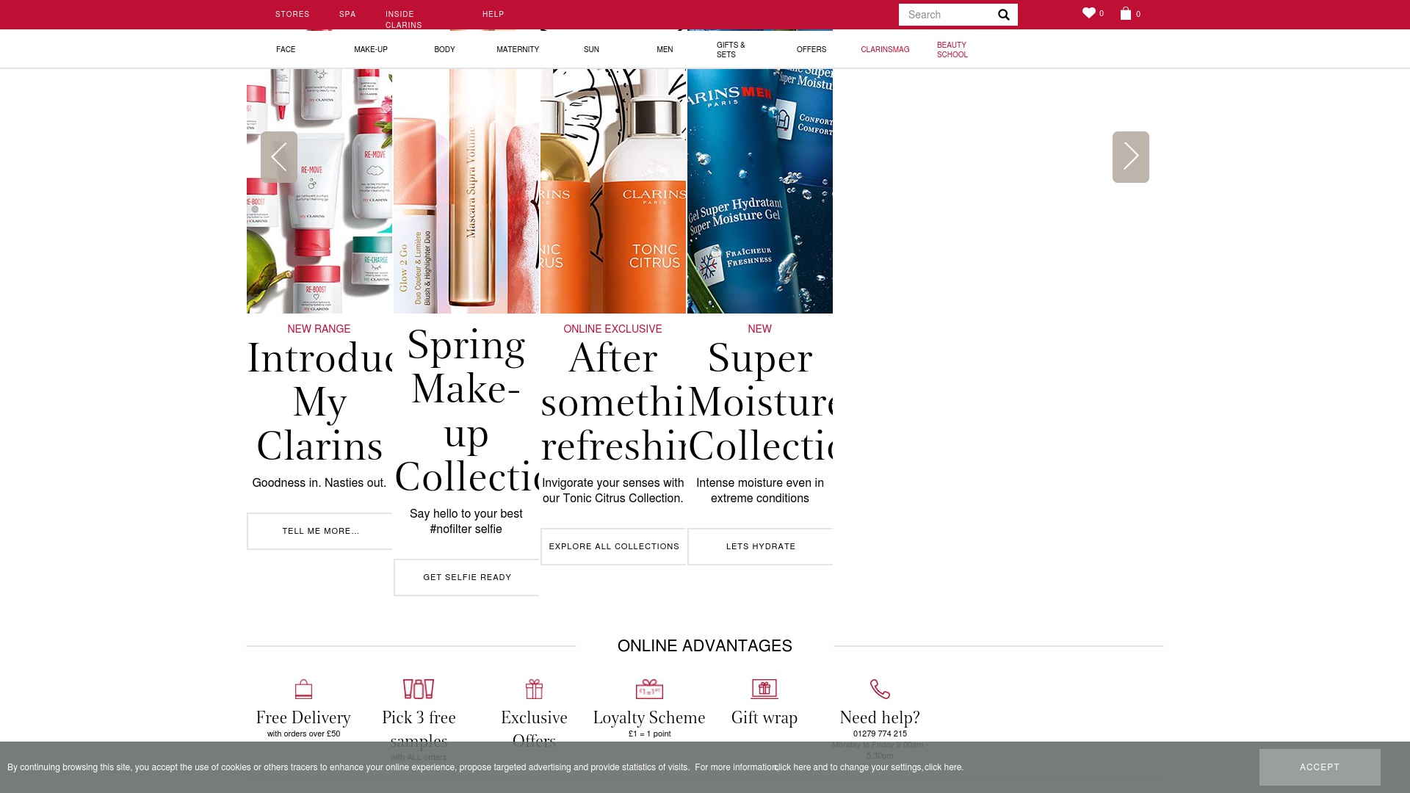Switch to the OFFERS section
1410x793 pixels.
click(x=811, y=49)
